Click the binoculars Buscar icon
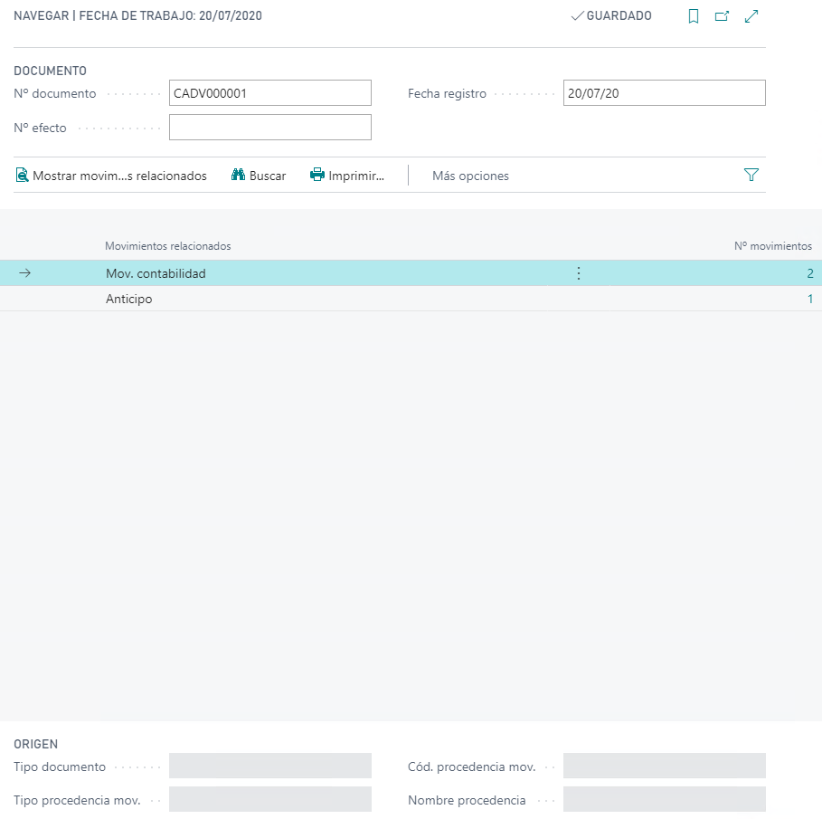This screenshot has width=822, height=819. click(239, 176)
